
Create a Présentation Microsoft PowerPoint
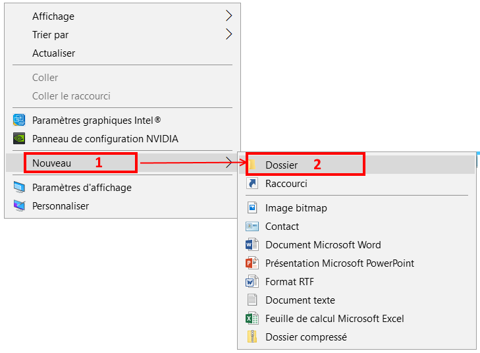[x=357, y=263]
